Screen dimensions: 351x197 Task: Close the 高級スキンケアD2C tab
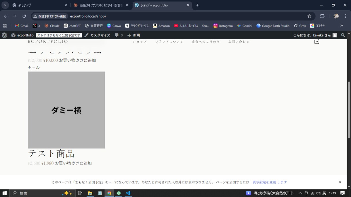[x=127, y=5]
